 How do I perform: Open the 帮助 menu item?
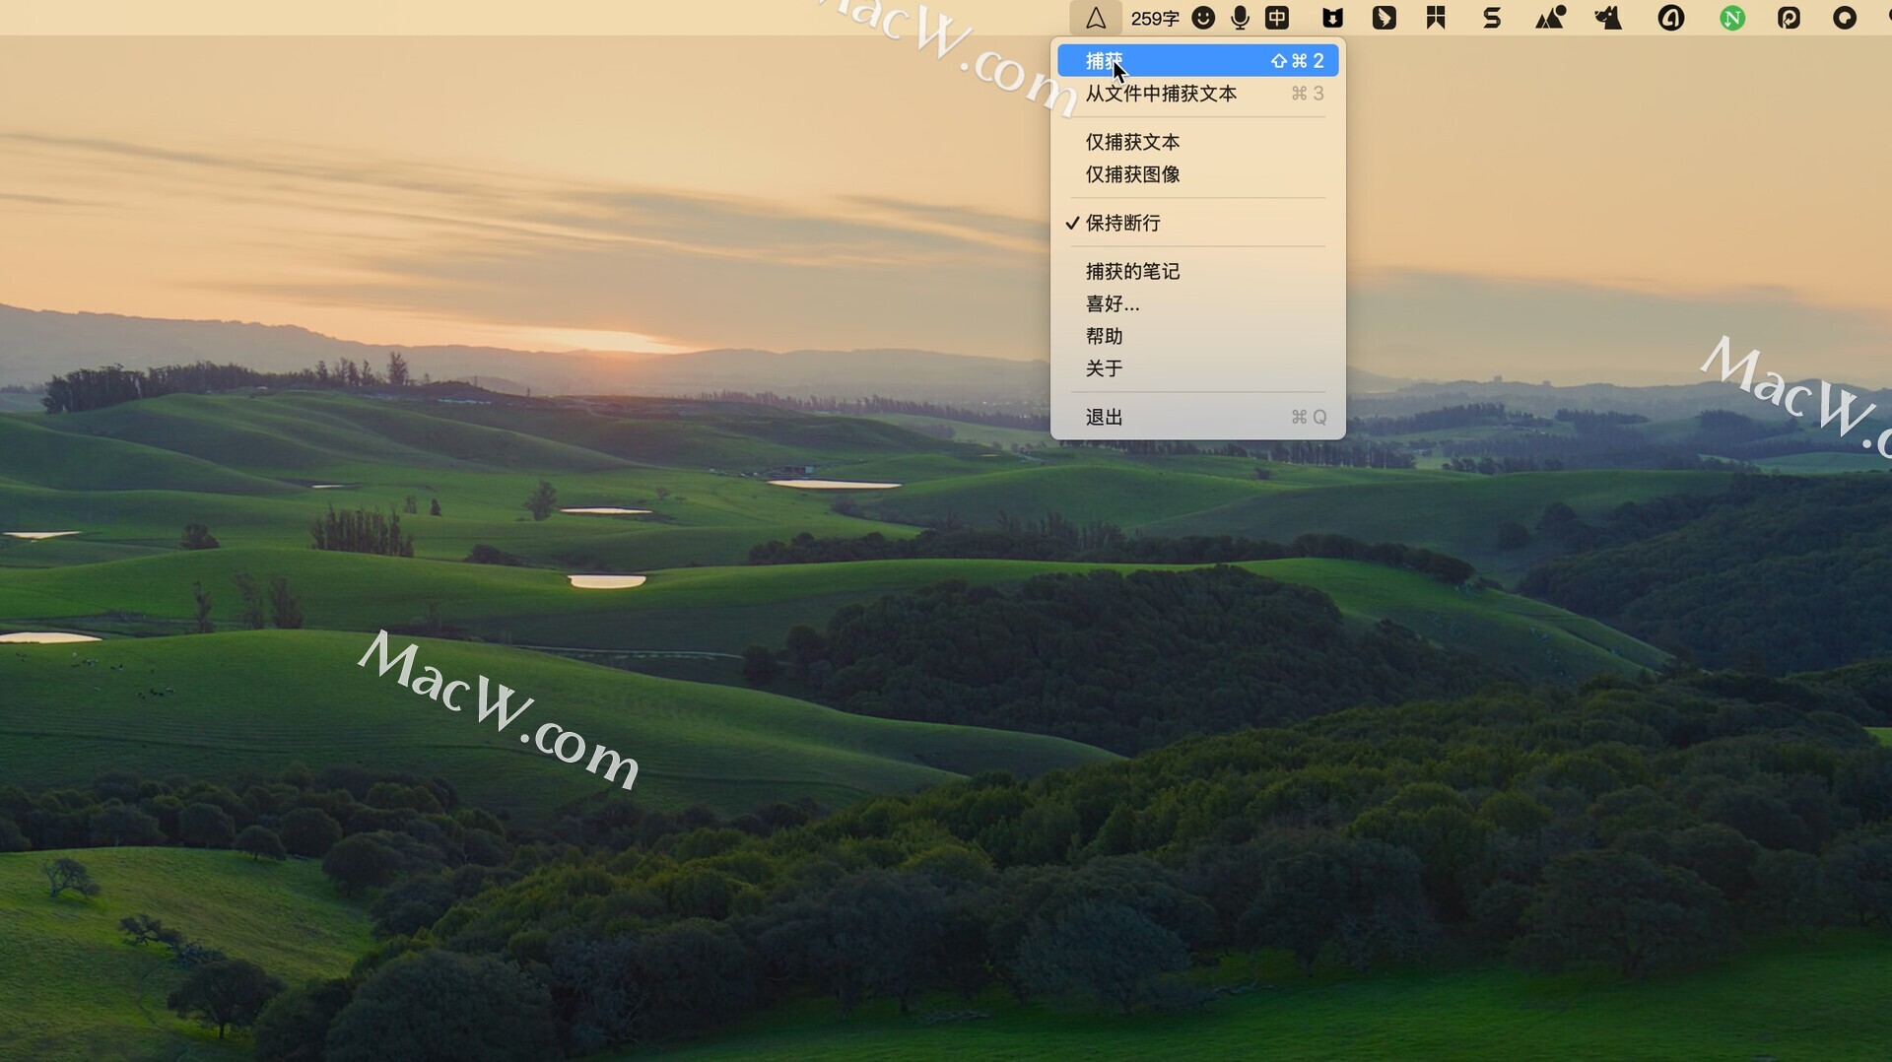[1197, 336]
